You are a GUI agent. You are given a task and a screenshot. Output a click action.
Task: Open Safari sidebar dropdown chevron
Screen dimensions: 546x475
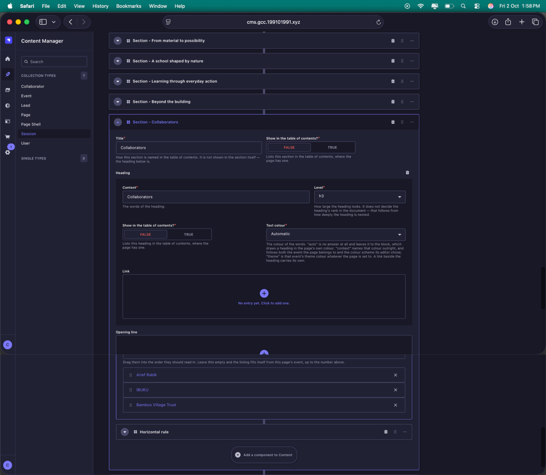(x=54, y=22)
